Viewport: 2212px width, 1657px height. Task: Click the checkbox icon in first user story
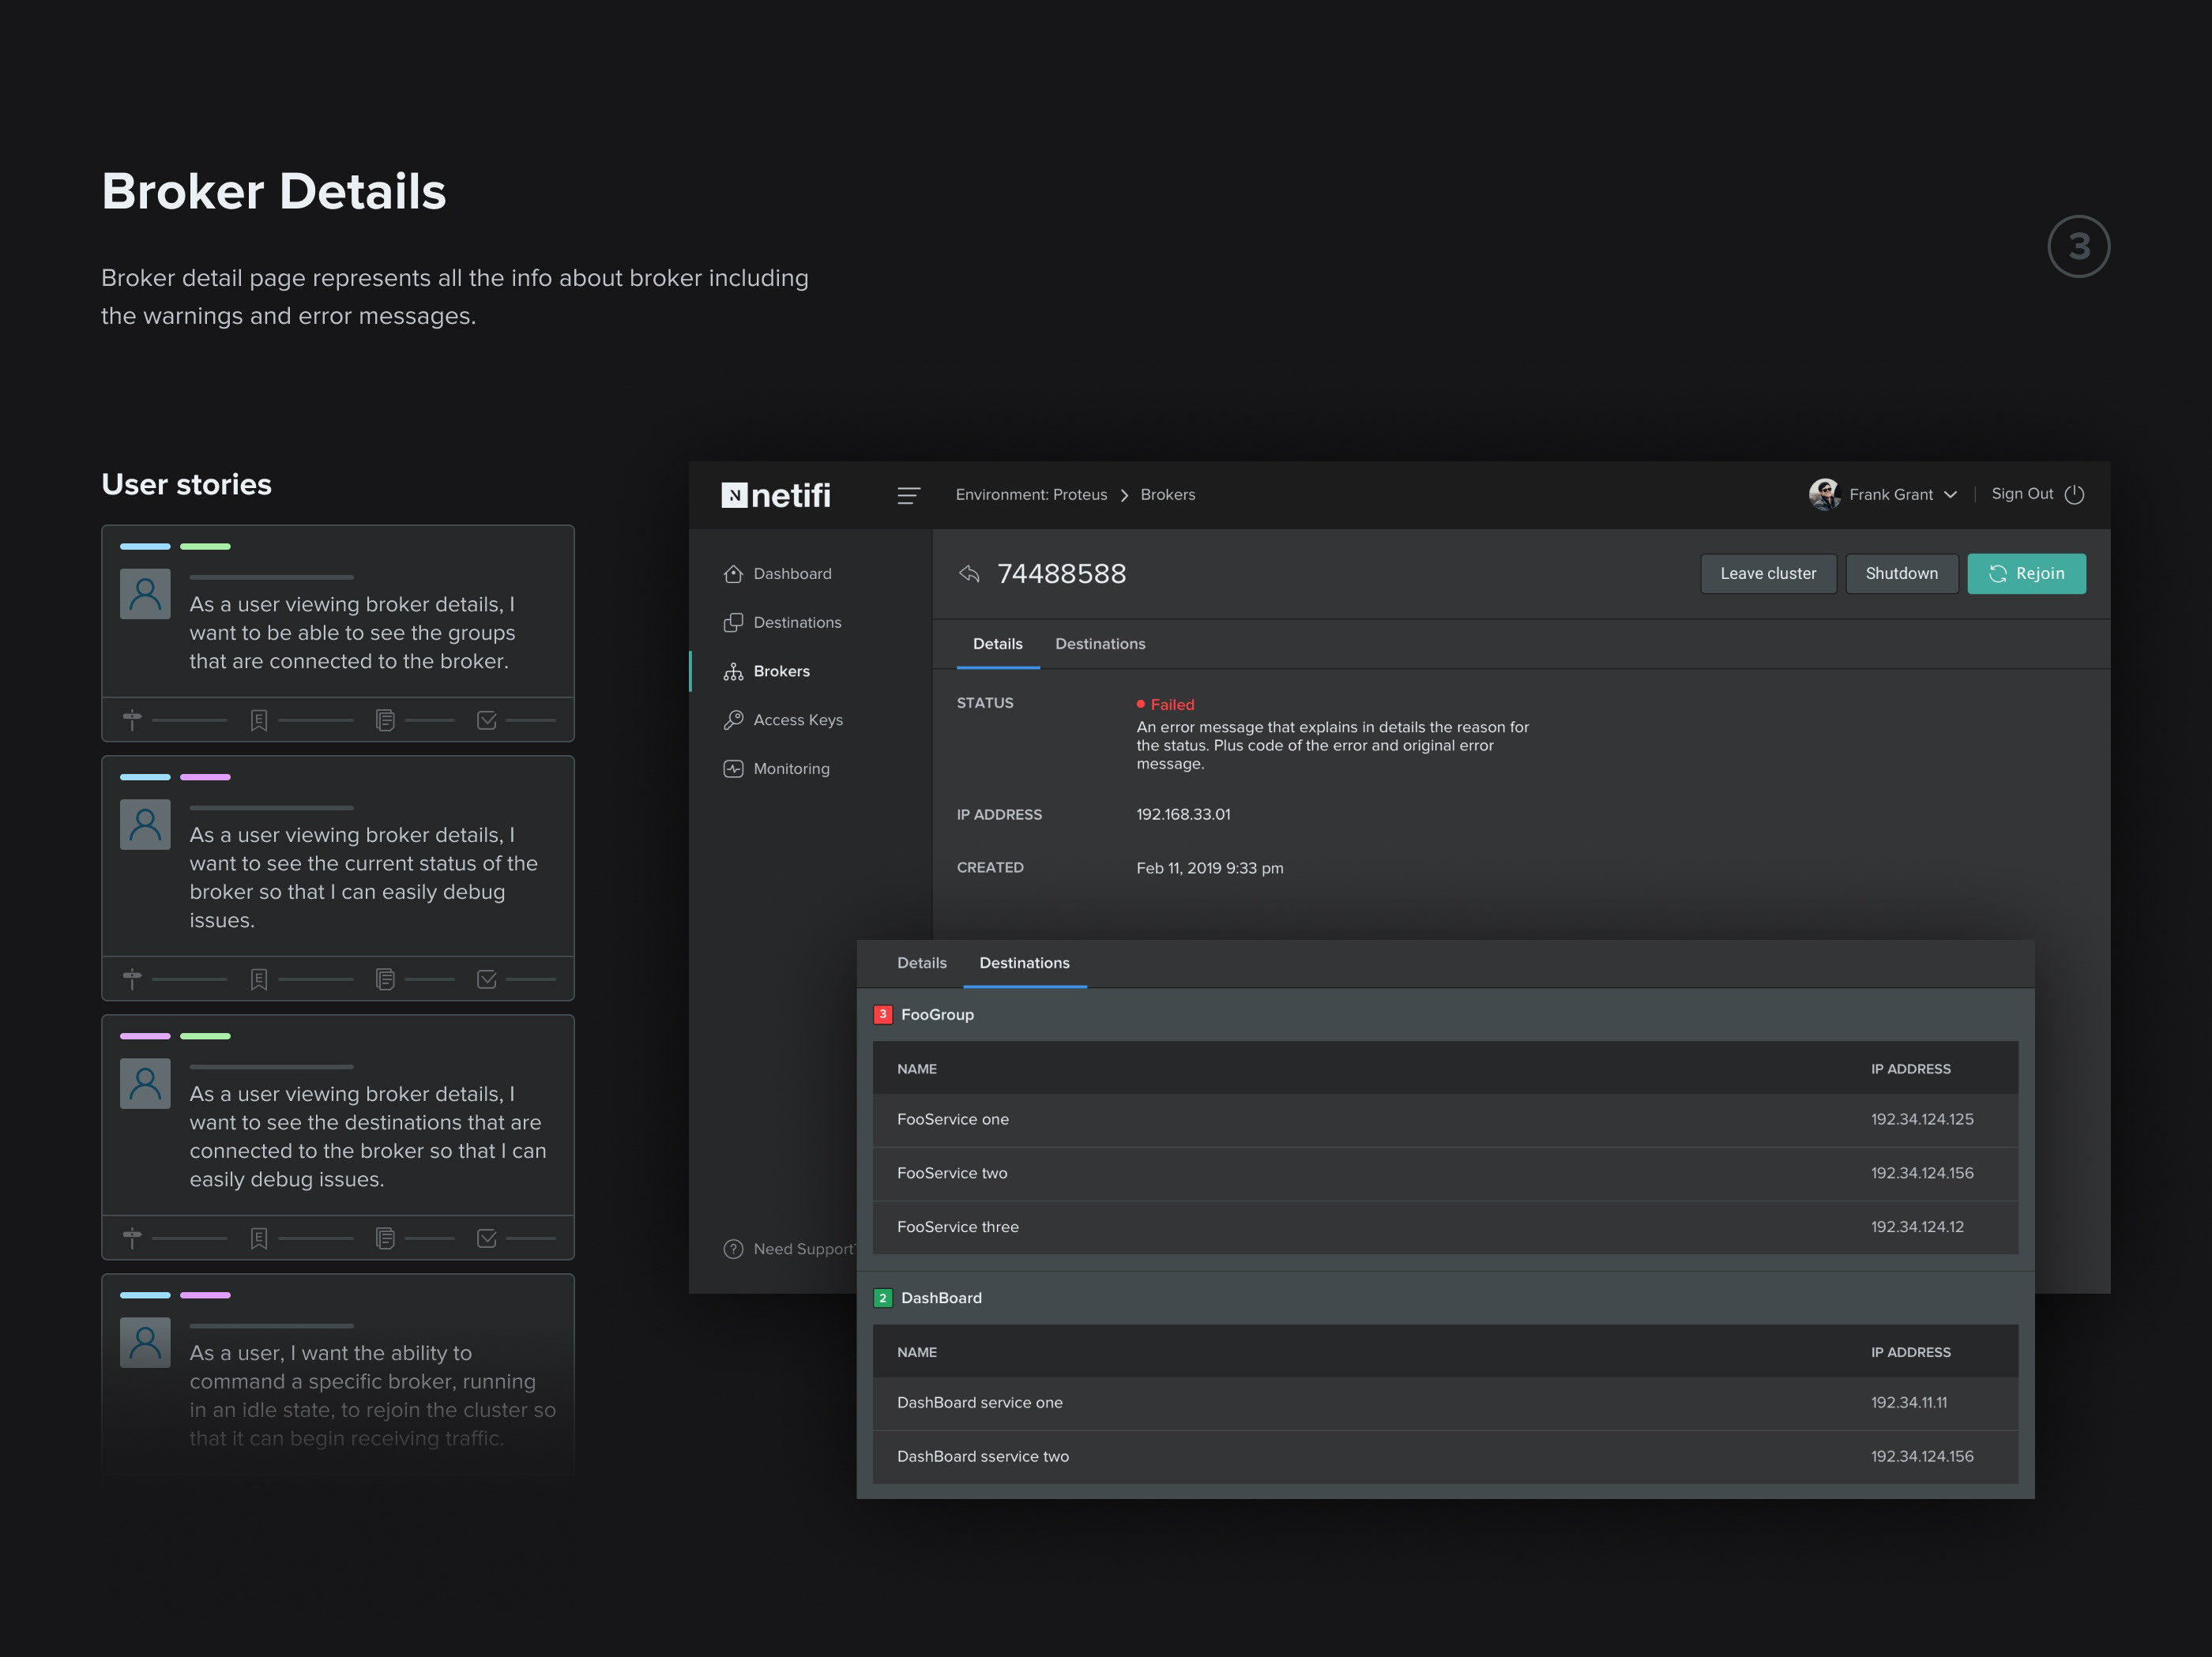487,720
